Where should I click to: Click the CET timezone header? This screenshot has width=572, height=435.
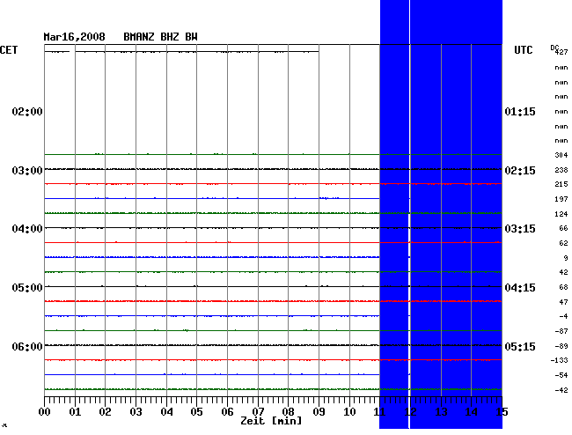pos(9,50)
